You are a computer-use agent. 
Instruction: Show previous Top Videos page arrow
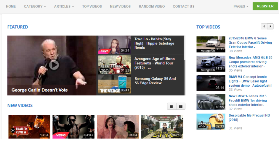tap(264, 26)
